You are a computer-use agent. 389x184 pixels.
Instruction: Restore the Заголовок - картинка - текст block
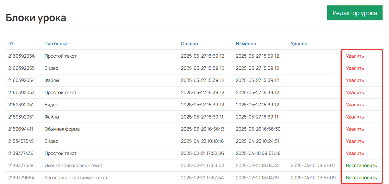click(x=361, y=178)
